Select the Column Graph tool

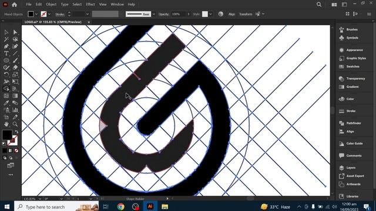tap(15, 110)
